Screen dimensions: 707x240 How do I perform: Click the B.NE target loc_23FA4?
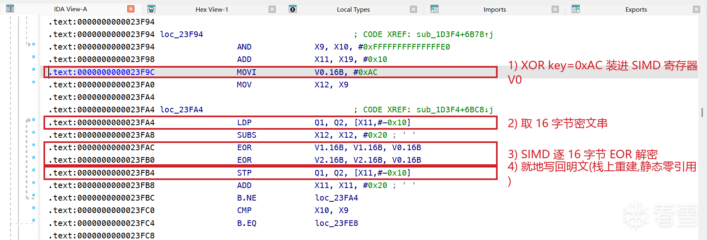pyautogui.click(x=337, y=198)
